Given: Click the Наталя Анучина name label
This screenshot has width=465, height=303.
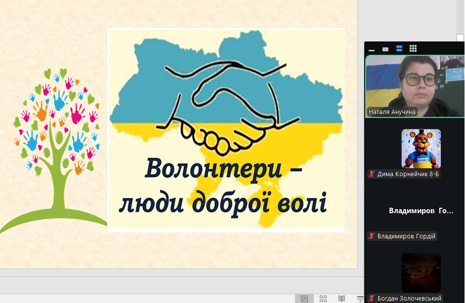Looking at the screenshot, I should pyautogui.click(x=392, y=112).
